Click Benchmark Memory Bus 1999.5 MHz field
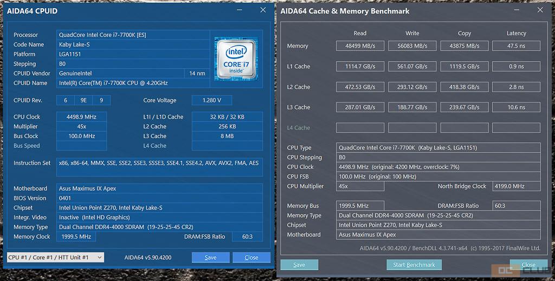Image resolution: width=555 pixels, height=281 pixels. pyautogui.click(x=360, y=206)
